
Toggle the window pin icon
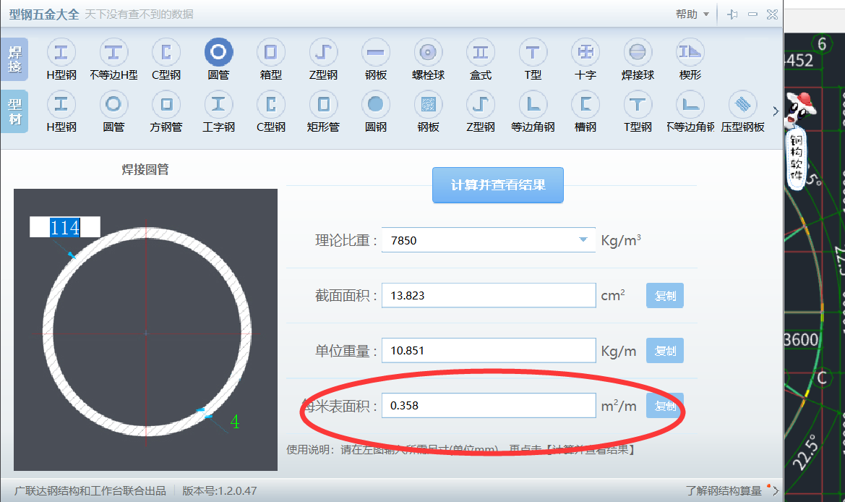(731, 13)
